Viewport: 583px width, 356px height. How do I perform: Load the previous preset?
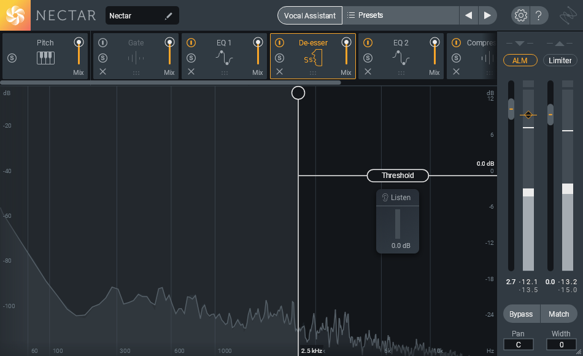468,15
